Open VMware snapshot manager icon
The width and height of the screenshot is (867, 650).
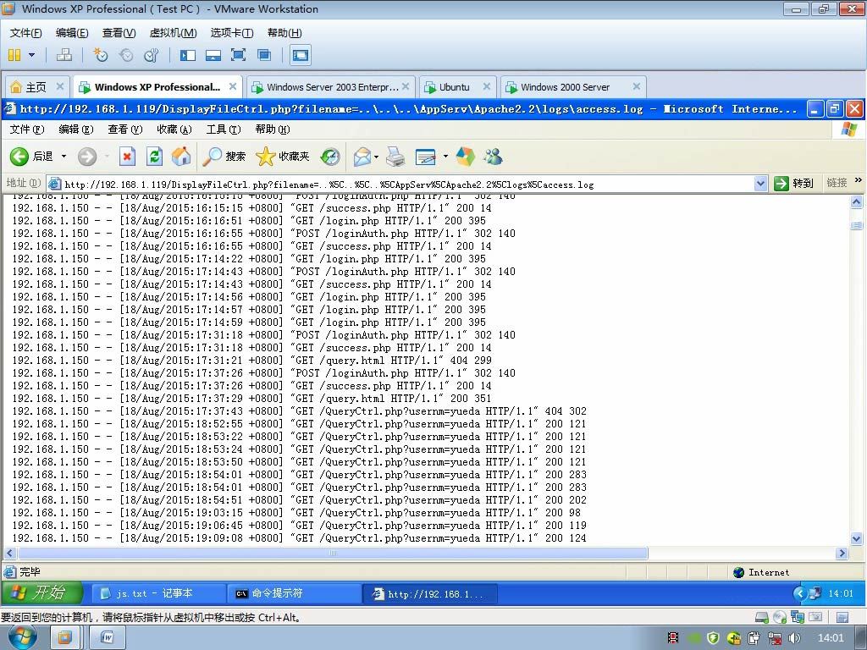pyautogui.click(x=151, y=55)
